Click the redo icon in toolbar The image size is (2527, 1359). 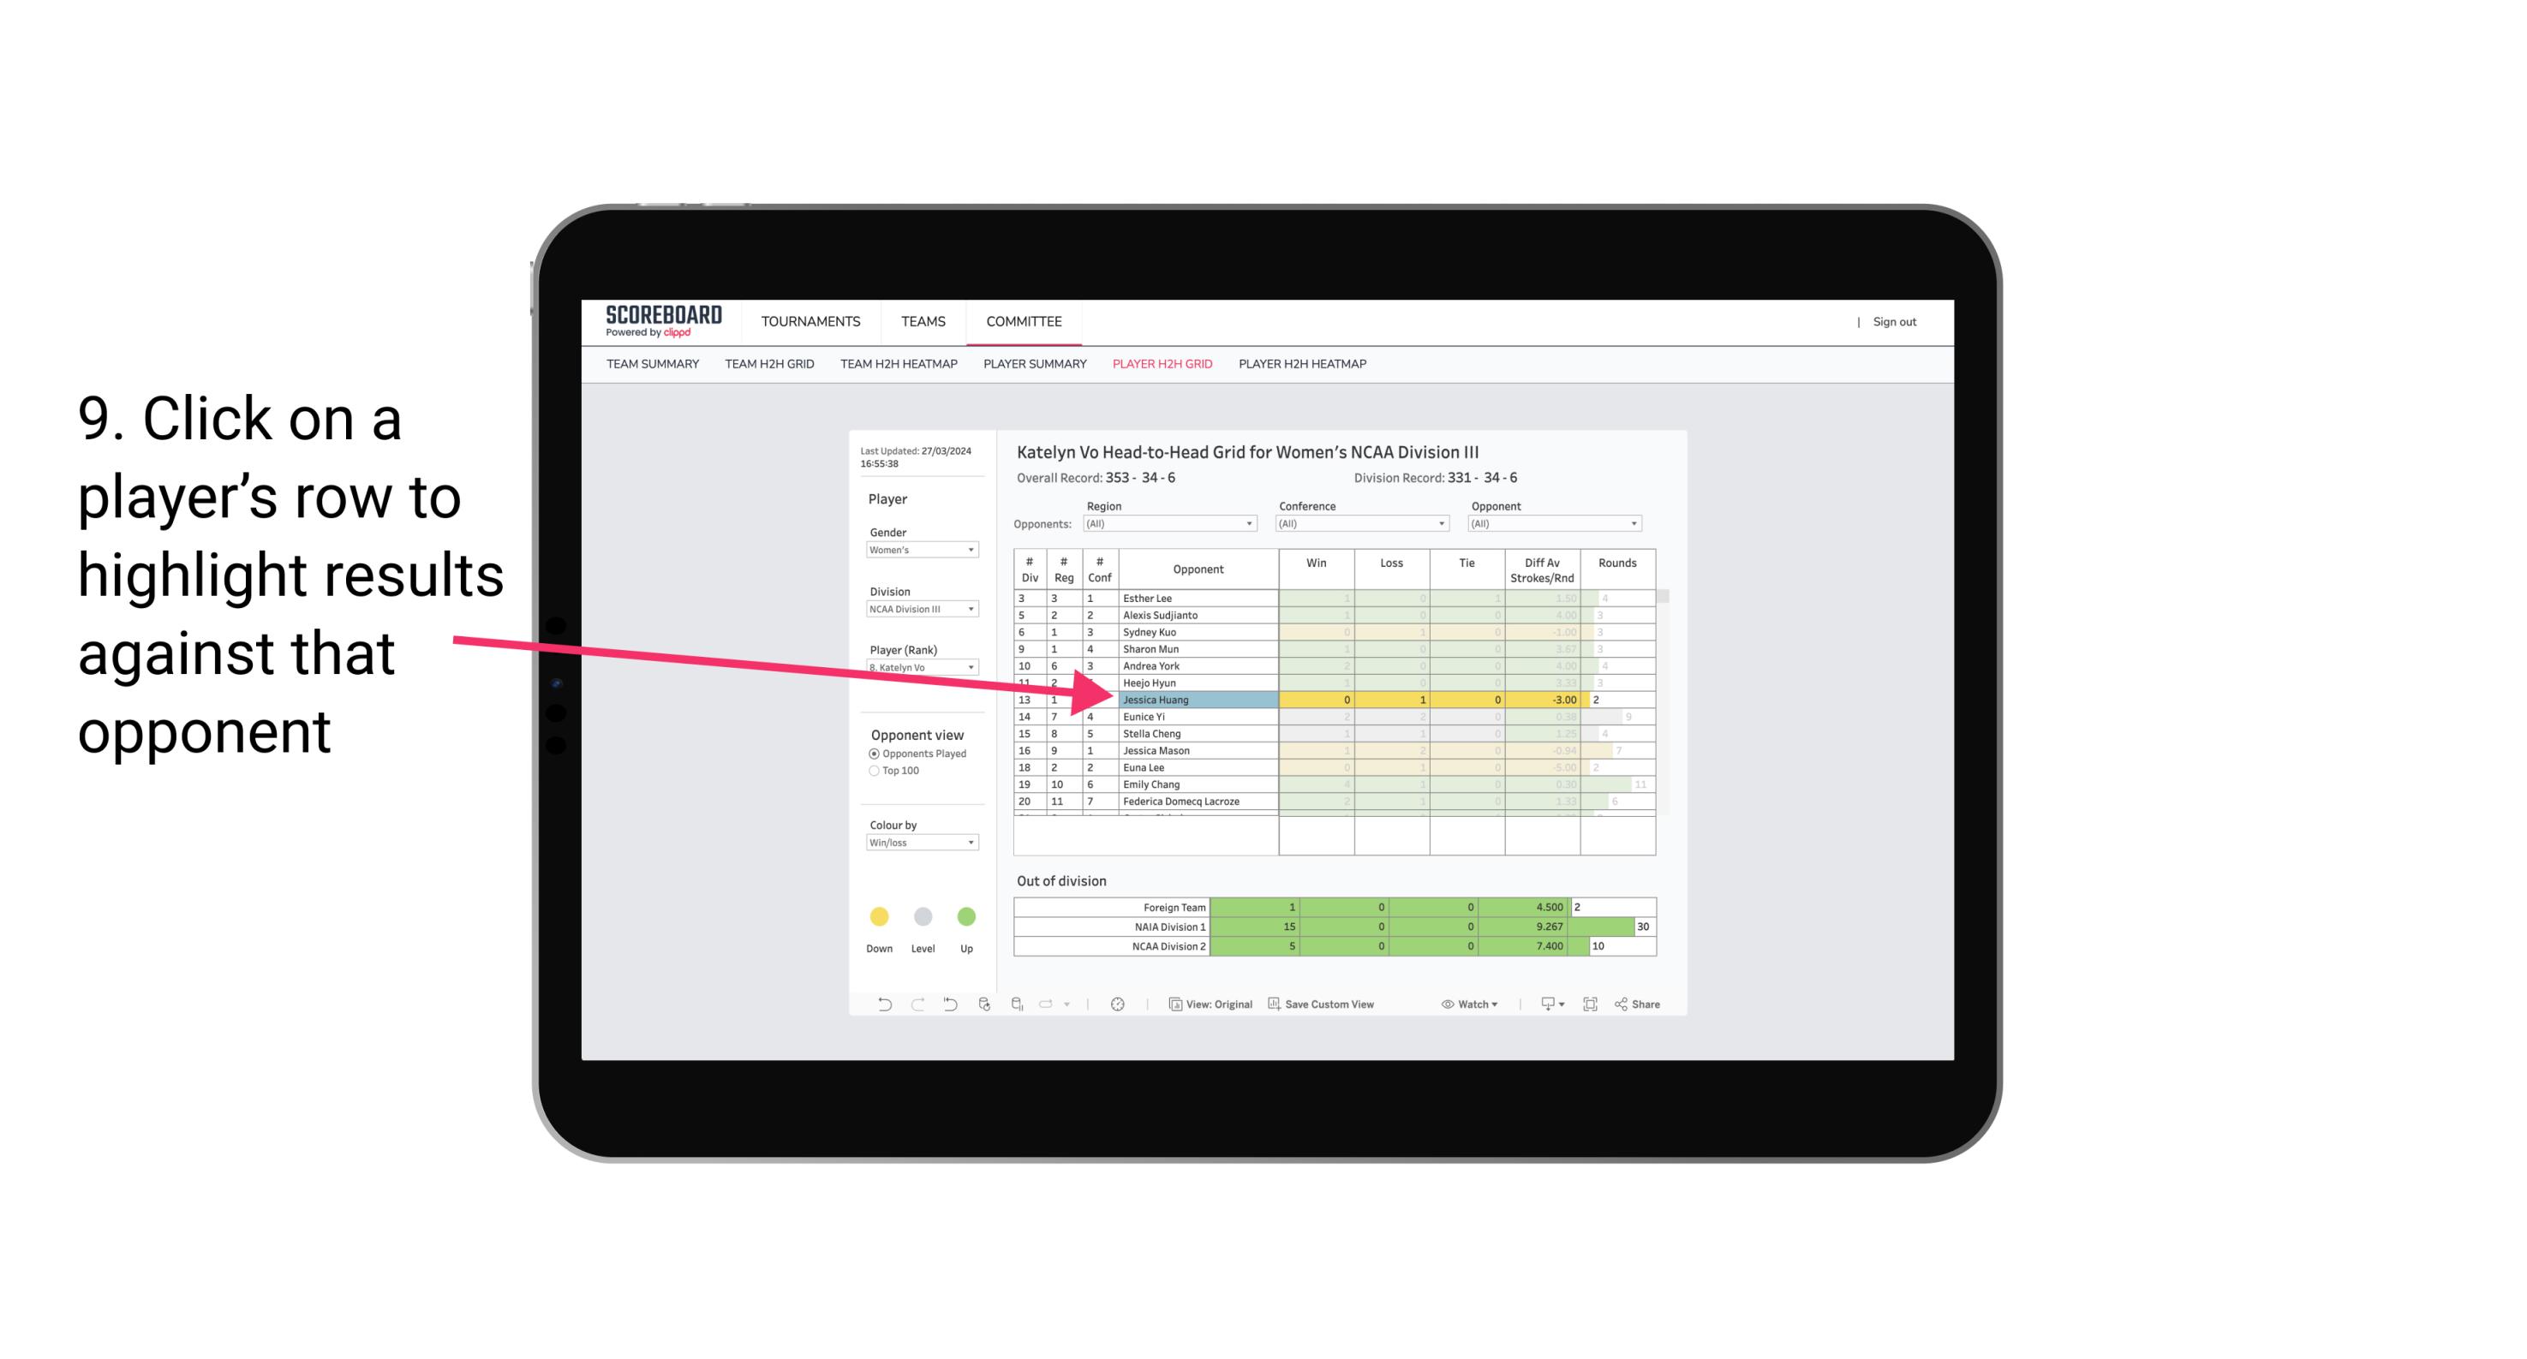point(917,1006)
